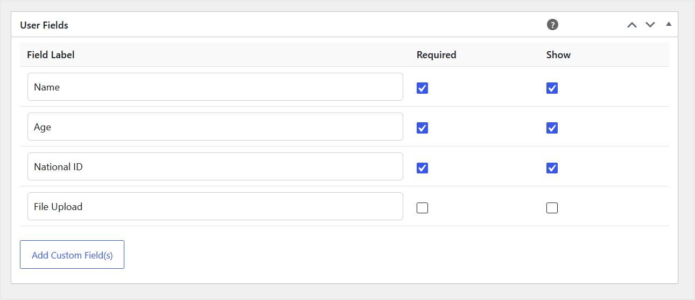695x300 pixels.
Task: Focus the File Upload label input
Action: click(x=215, y=206)
